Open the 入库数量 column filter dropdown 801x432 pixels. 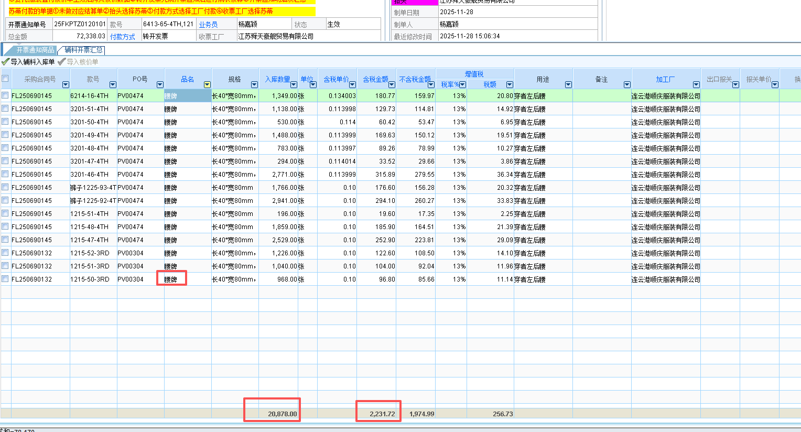coord(294,85)
